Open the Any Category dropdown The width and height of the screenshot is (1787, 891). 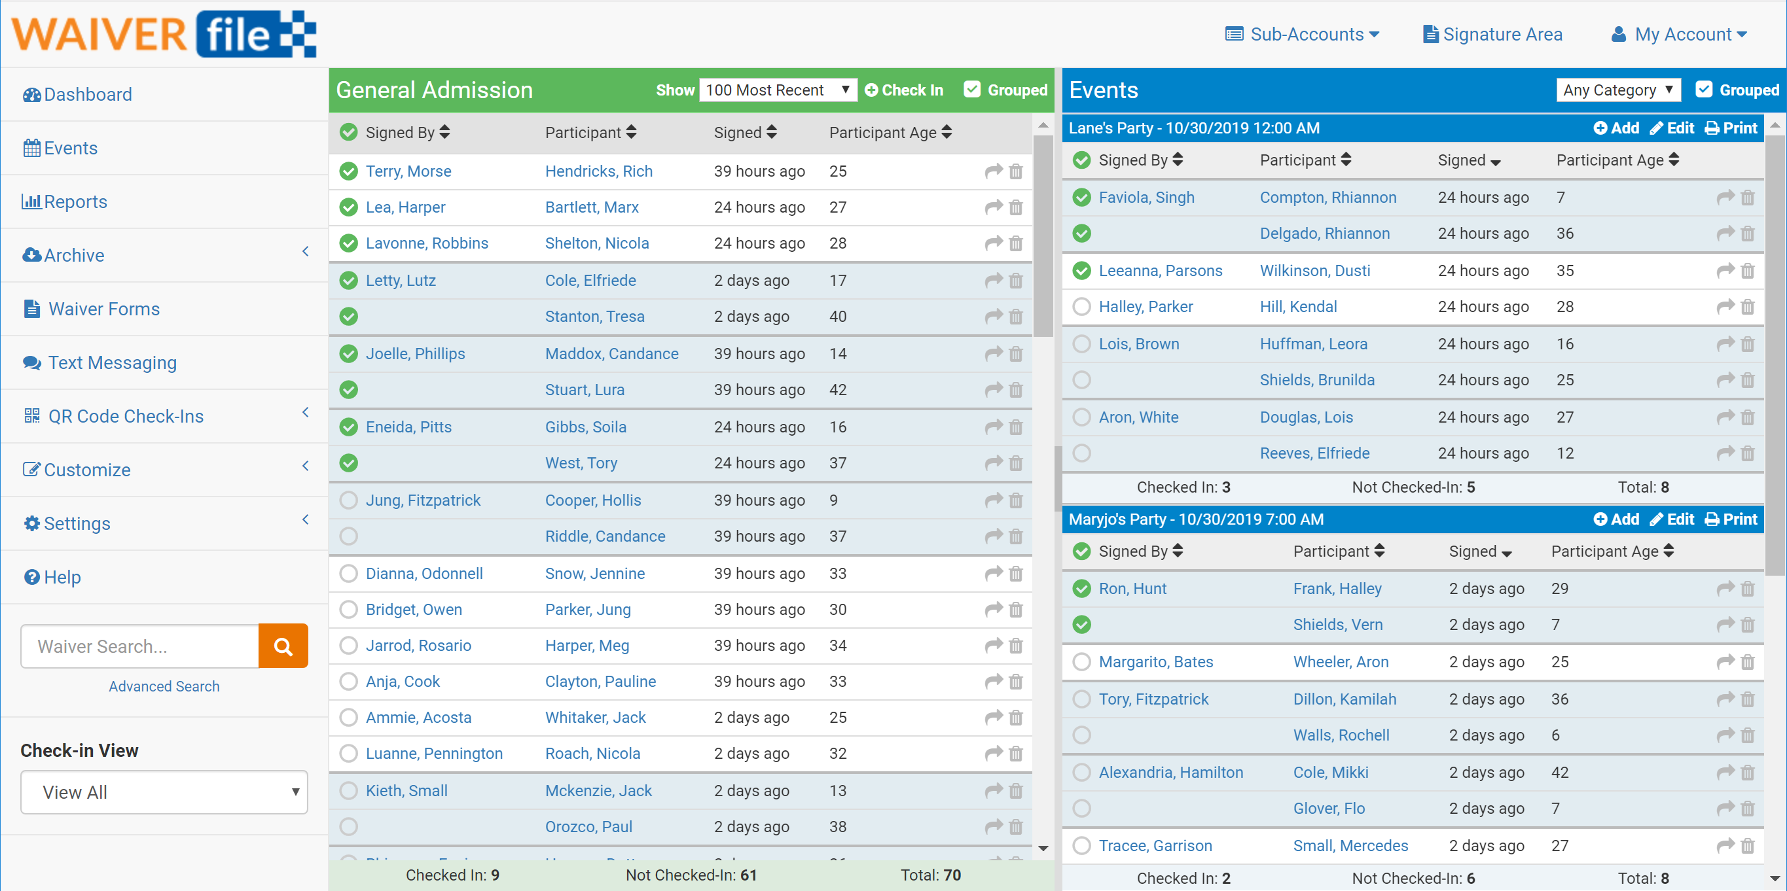tap(1617, 90)
